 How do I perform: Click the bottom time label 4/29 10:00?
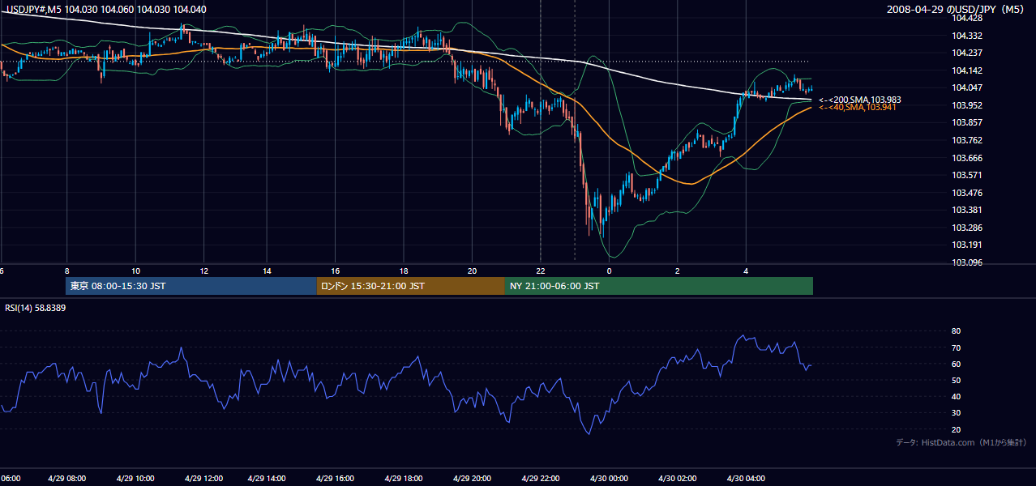135,479
